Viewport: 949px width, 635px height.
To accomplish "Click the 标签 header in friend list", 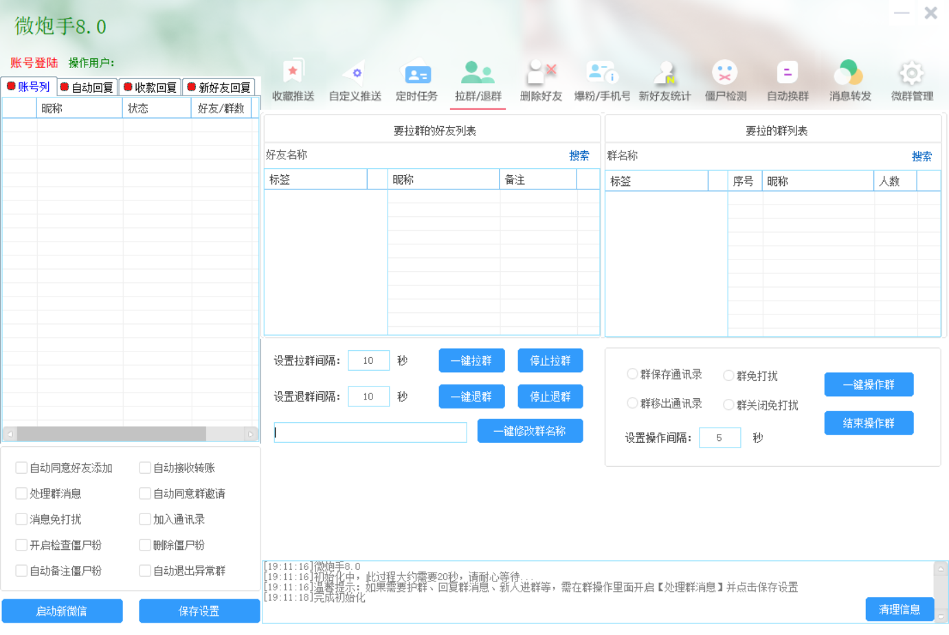I will (x=315, y=180).
